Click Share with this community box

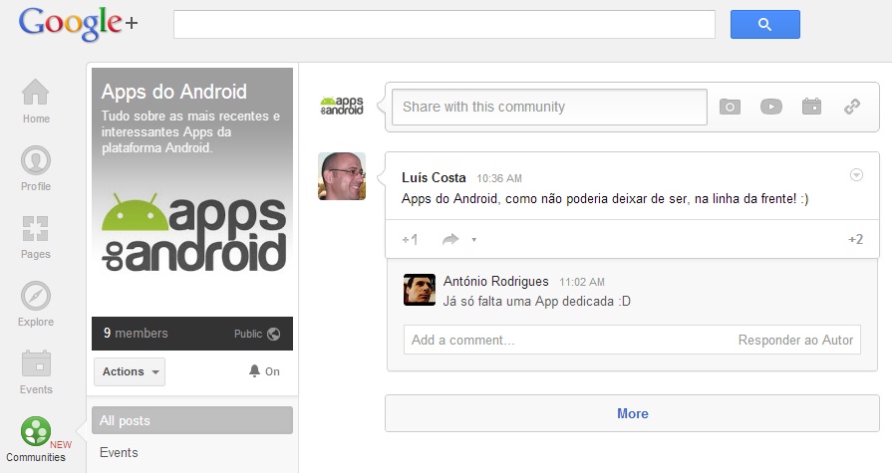(549, 107)
